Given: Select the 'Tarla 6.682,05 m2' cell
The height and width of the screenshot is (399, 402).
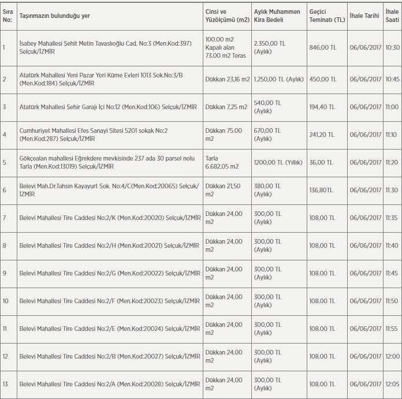Looking at the screenshot, I should tap(223, 162).
